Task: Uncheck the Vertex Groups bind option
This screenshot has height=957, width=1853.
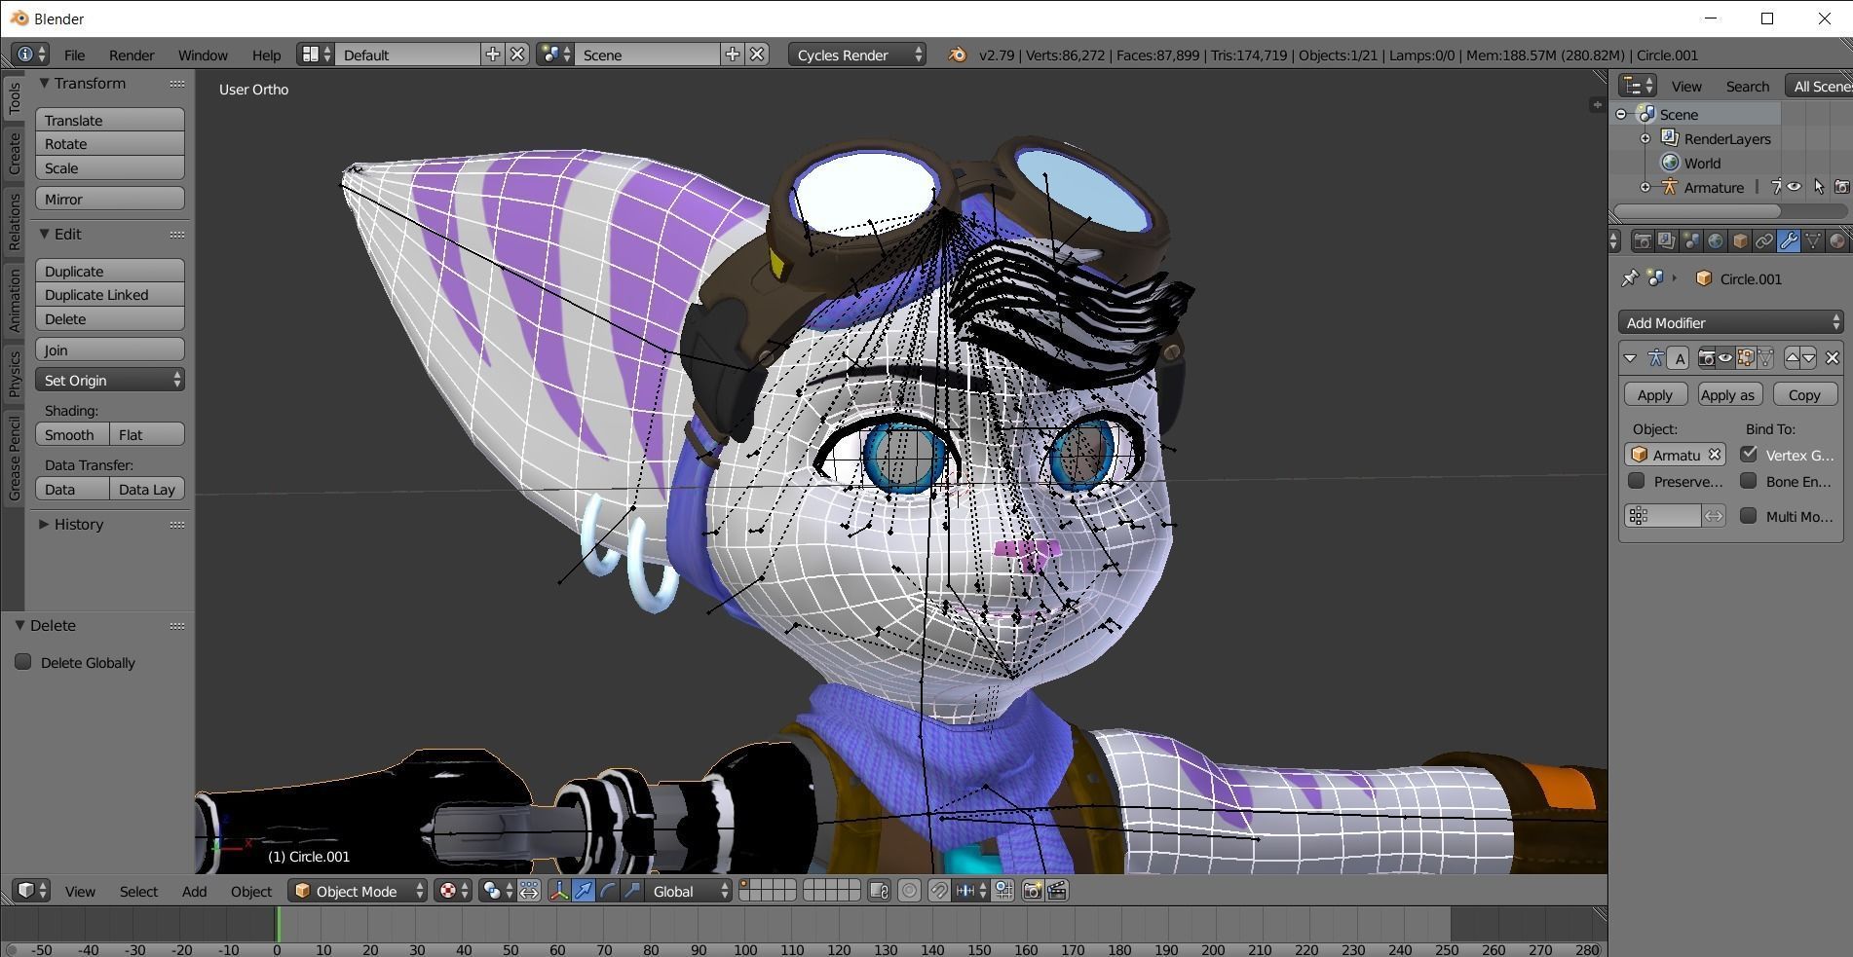Action: click(x=1749, y=454)
